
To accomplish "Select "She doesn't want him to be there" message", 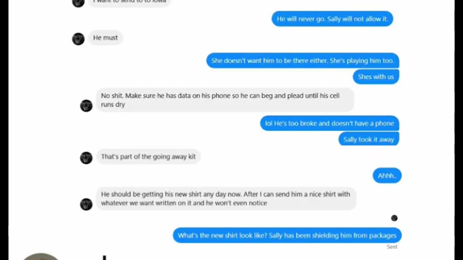I will coord(302,61).
